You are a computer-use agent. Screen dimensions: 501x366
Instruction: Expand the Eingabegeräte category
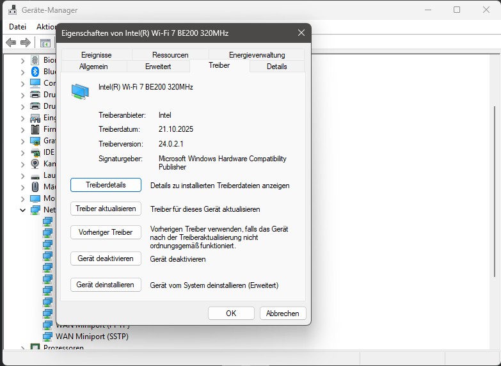[x=22, y=118]
